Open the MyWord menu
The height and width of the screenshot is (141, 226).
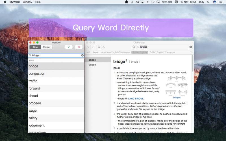[x=15, y=2]
